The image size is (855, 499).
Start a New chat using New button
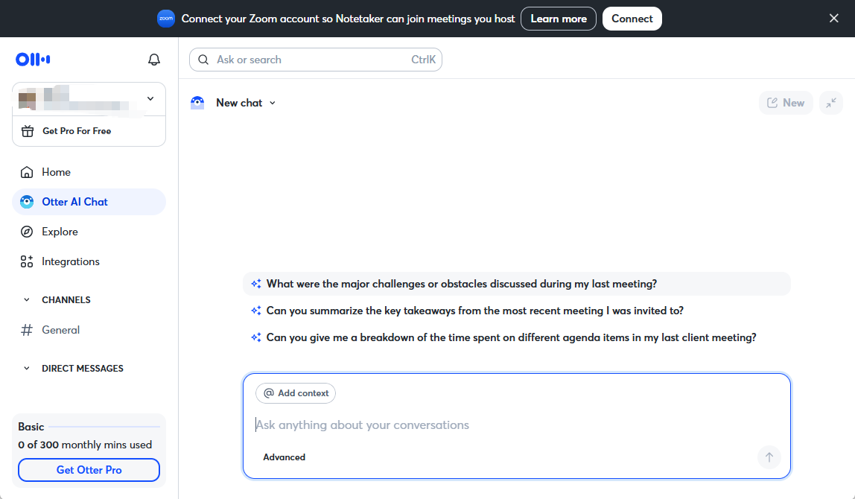pyautogui.click(x=786, y=103)
